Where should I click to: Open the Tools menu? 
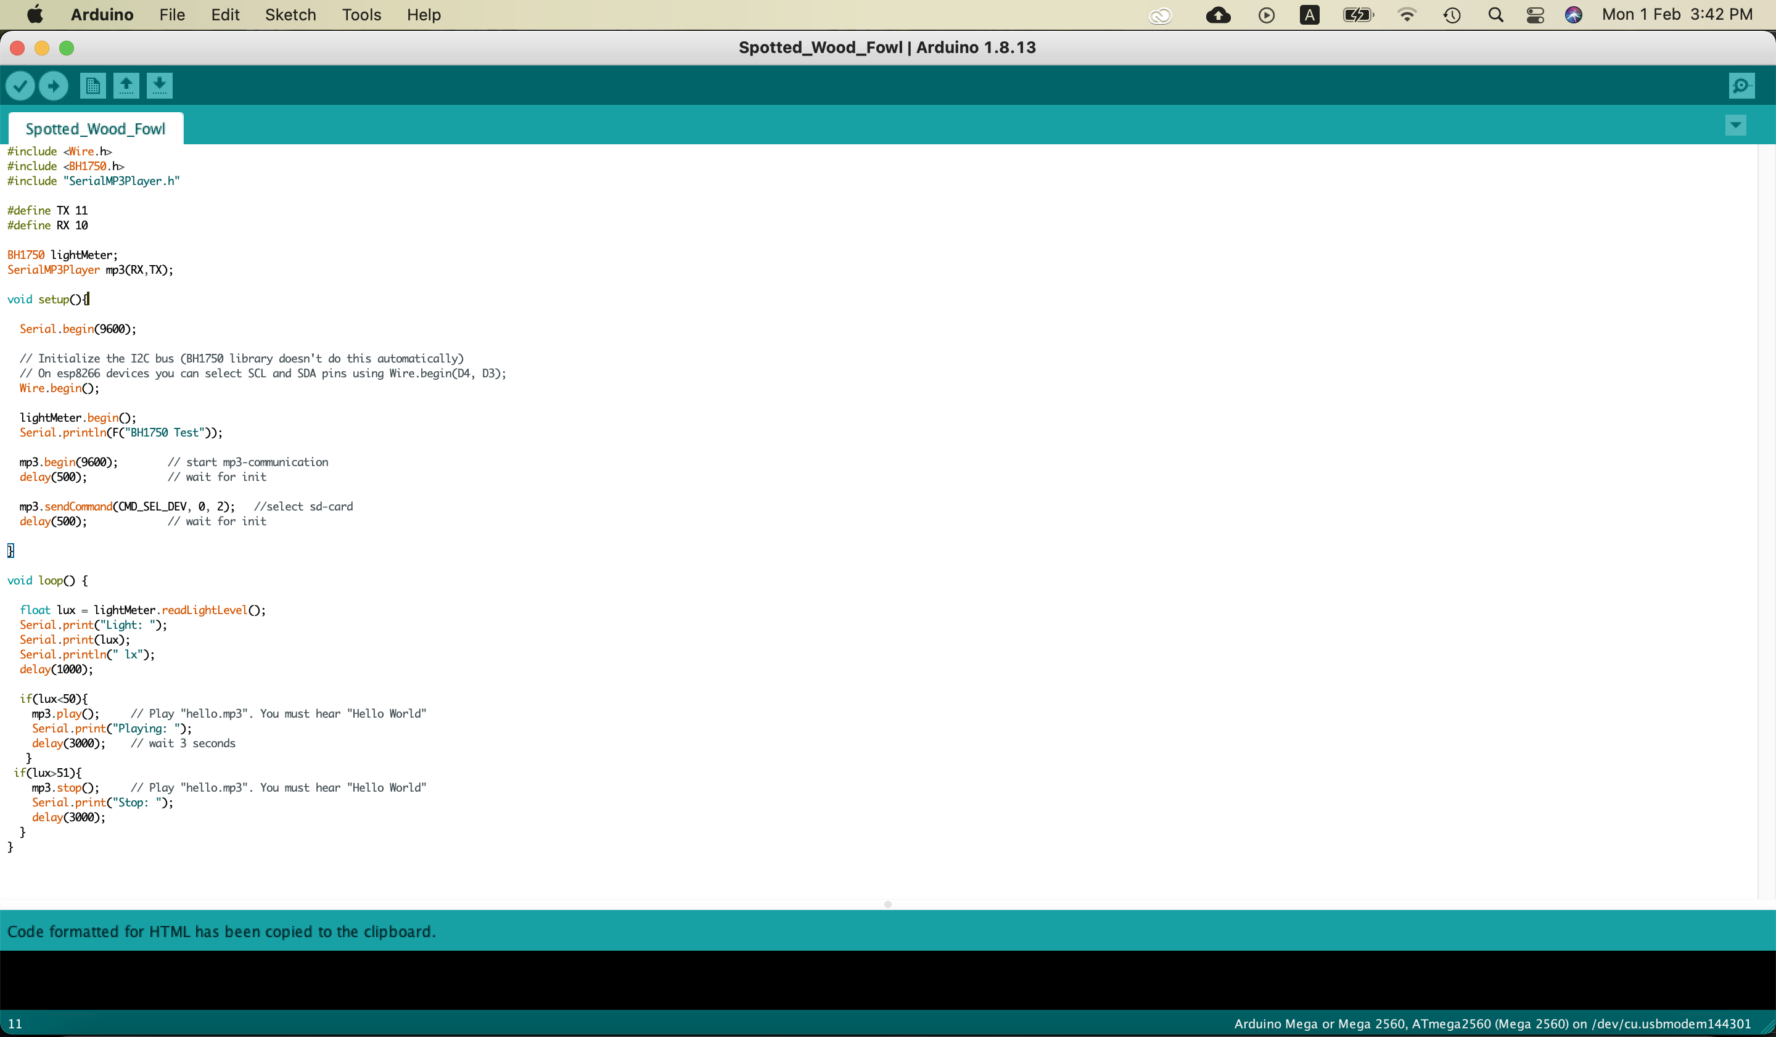[361, 15]
